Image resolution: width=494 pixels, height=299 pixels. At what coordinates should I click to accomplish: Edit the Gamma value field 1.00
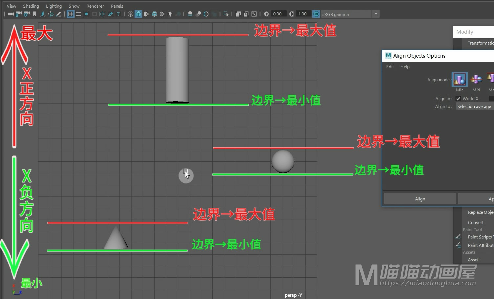click(303, 14)
